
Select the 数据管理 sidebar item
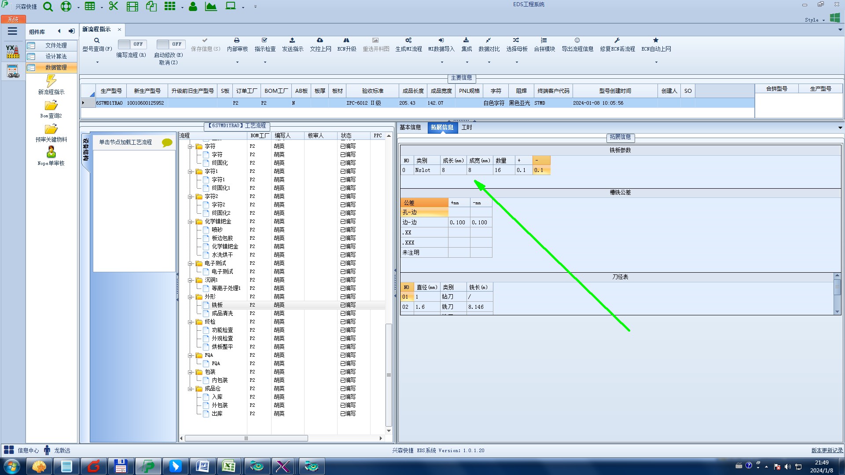[x=56, y=68]
